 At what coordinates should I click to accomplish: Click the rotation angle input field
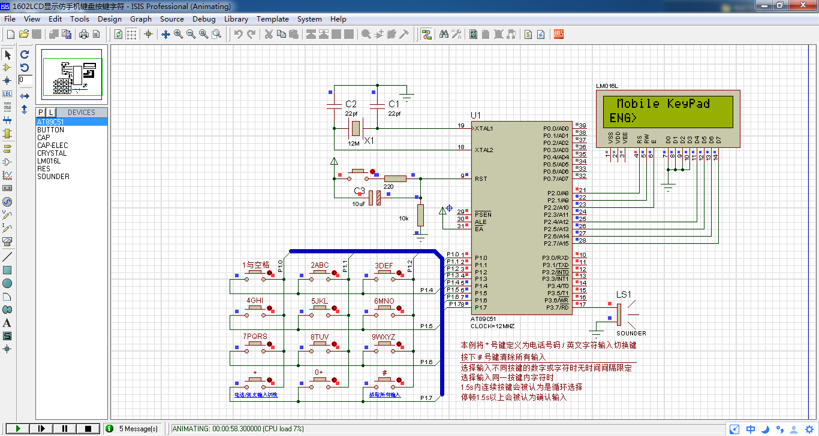pyautogui.click(x=25, y=80)
